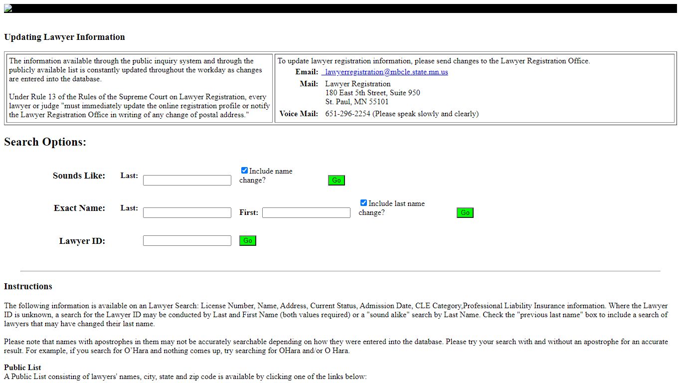Image resolution: width=681 pixels, height=383 pixels.
Task: Click the 'Public List' heading
Action: tap(22, 368)
